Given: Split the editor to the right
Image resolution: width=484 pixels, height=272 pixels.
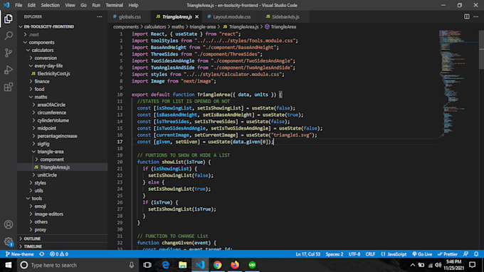Looking at the screenshot, I should tap(467, 16).
